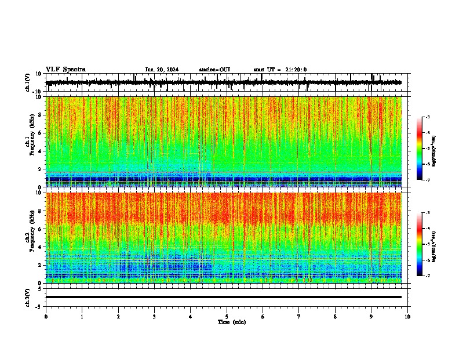Click the ch.1 spectrogram plot area

pyautogui.click(x=224, y=142)
